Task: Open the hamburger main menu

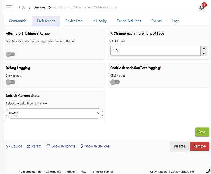Action: click(9, 7)
